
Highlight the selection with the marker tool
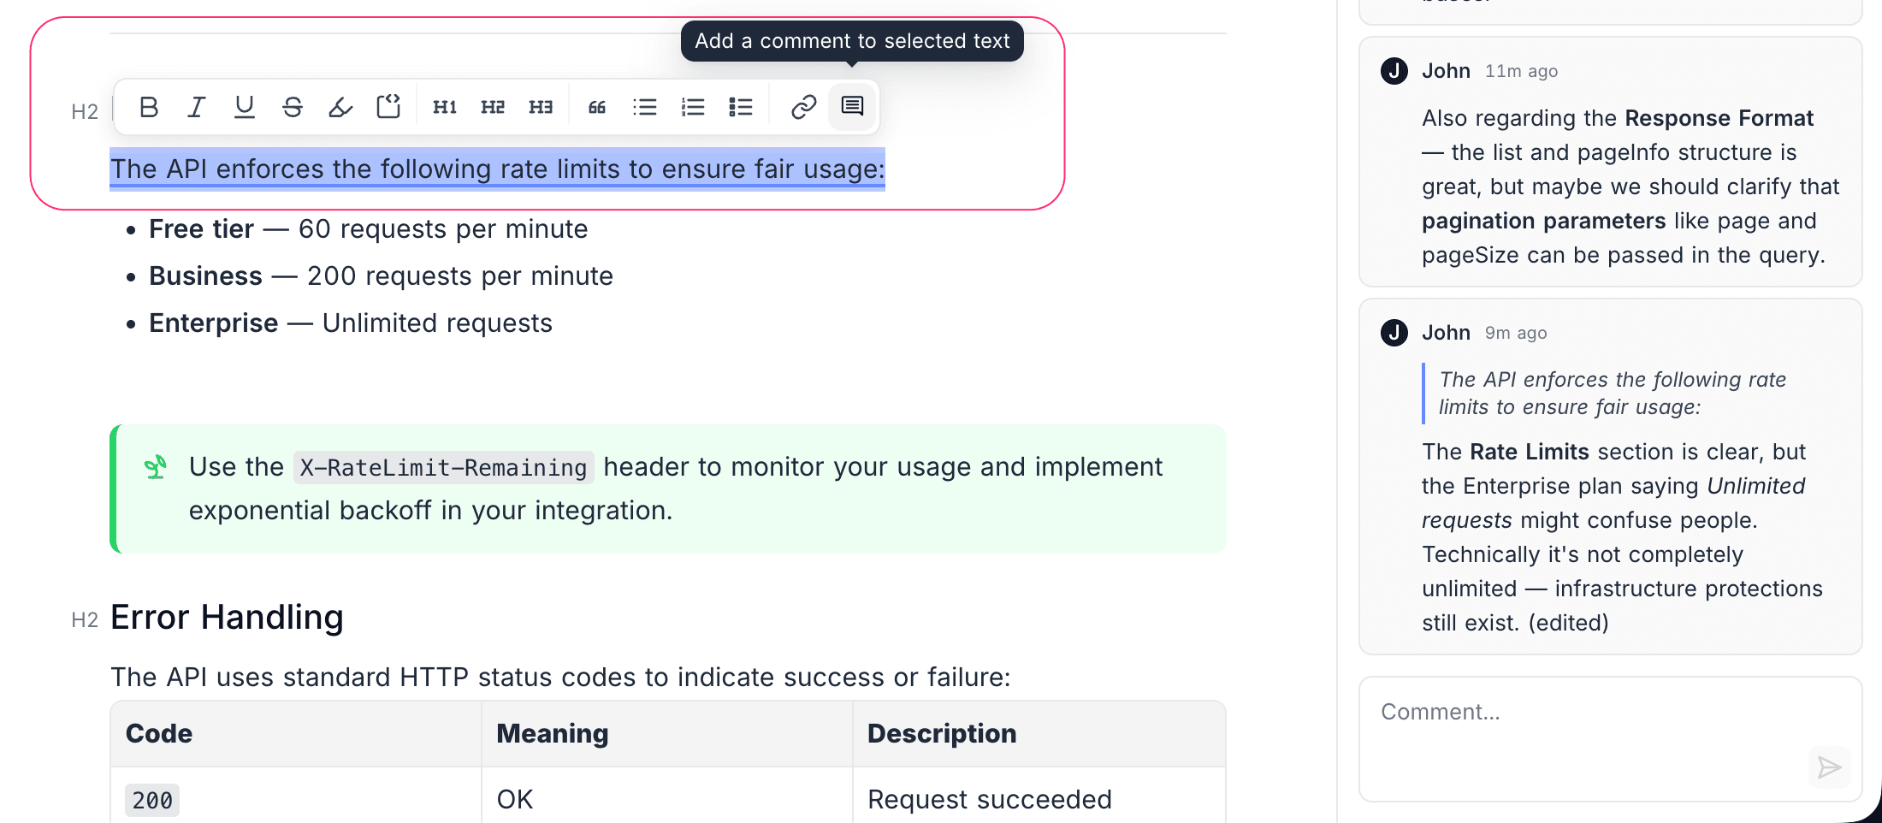click(x=340, y=107)
